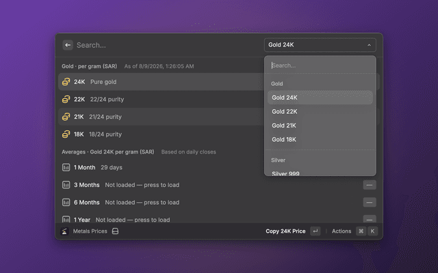Choose Gold 18K in the dropdown list

[320, 139]
